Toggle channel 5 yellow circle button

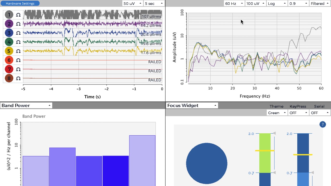point(9,51)
